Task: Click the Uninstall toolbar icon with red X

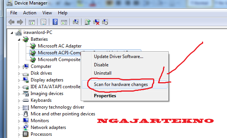Action: [x=96, y=22]
